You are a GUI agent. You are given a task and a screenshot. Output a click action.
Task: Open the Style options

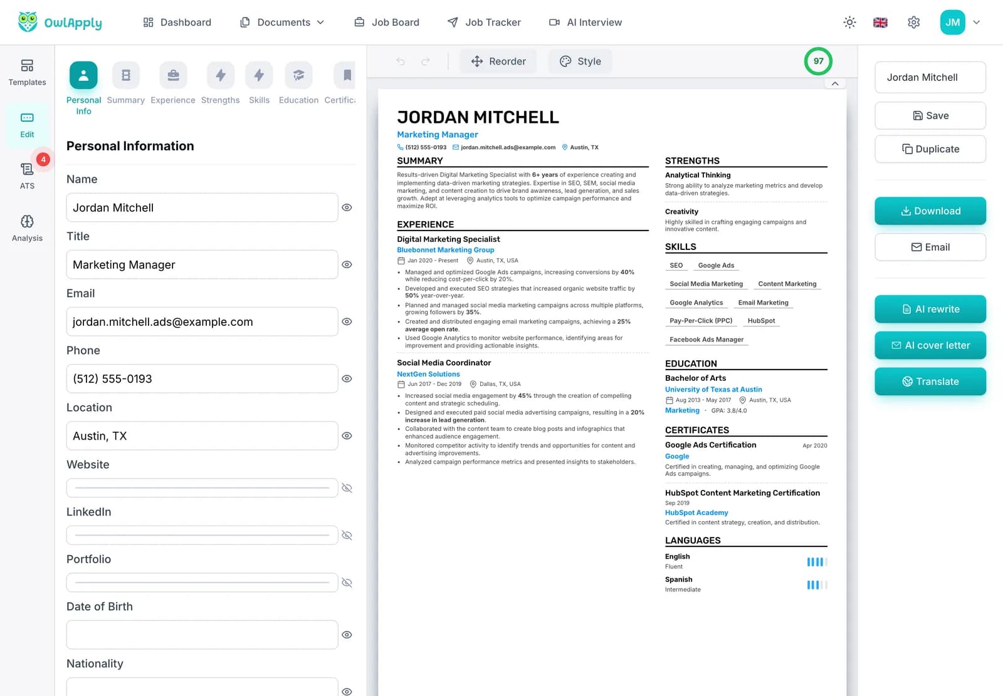point(580,61)
